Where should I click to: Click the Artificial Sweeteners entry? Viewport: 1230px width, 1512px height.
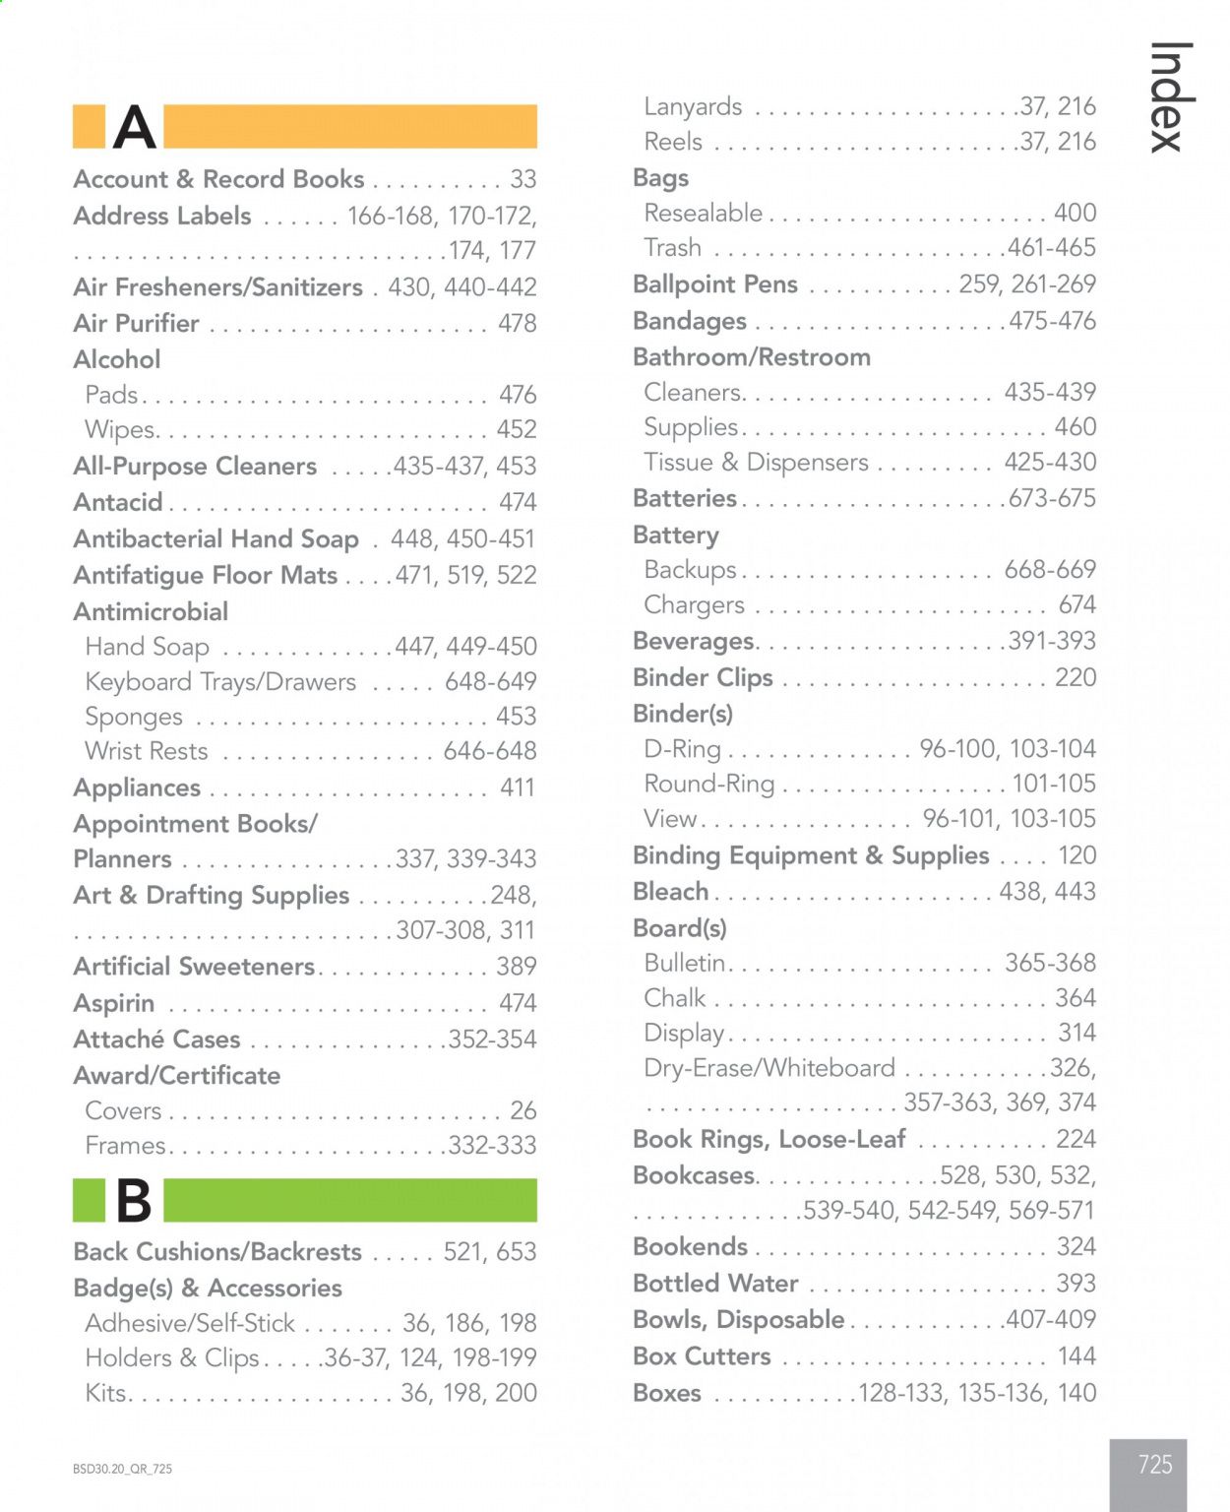coord(305,966)
